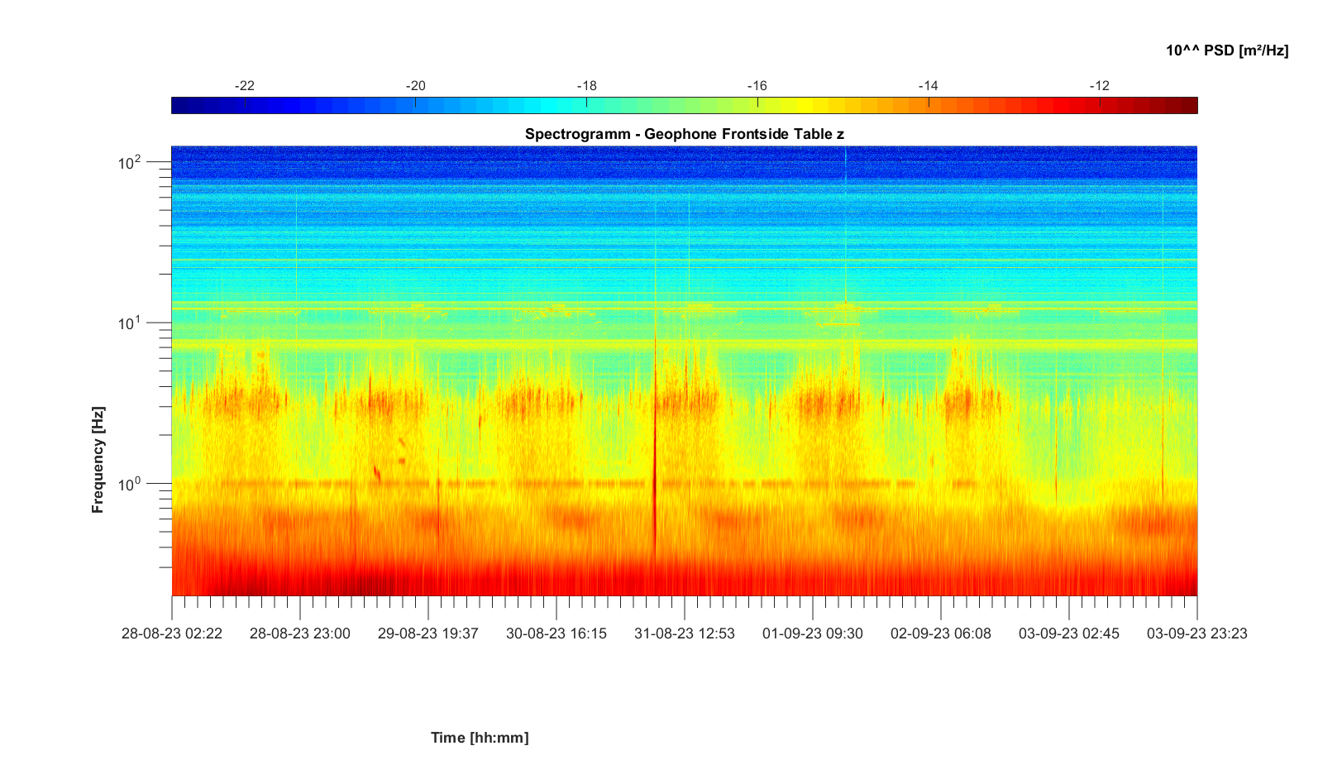This screenshot has width=1323, height=784.
Task: Click the time label '29-08-23 19:37'
Action: pyautogui.click(x=428, y=633)
